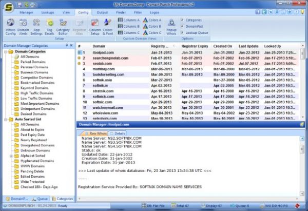308x211 pixels.
Task: Apply Columns C custom view
Action: (x=129, y=33)
